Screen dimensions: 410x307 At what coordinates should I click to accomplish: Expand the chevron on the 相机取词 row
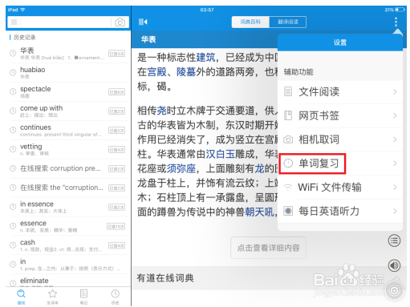click(x=395, y=139)
